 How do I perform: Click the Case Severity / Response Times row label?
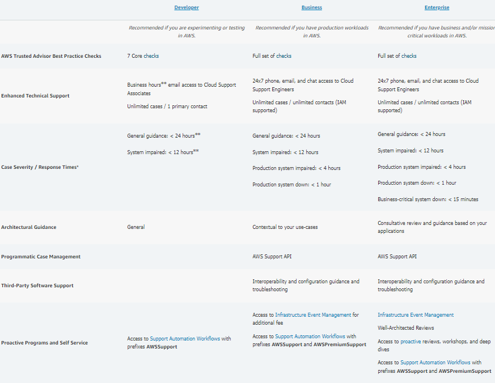point(40,167)
